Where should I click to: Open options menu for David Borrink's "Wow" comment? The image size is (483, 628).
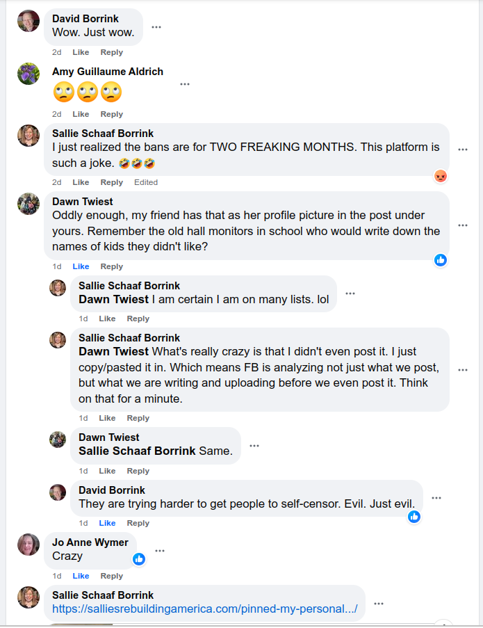point(156,27)
